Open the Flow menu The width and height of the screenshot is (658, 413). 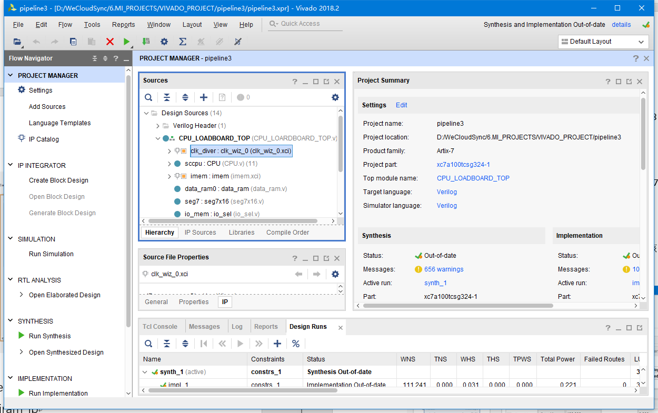tap(65, 25)
